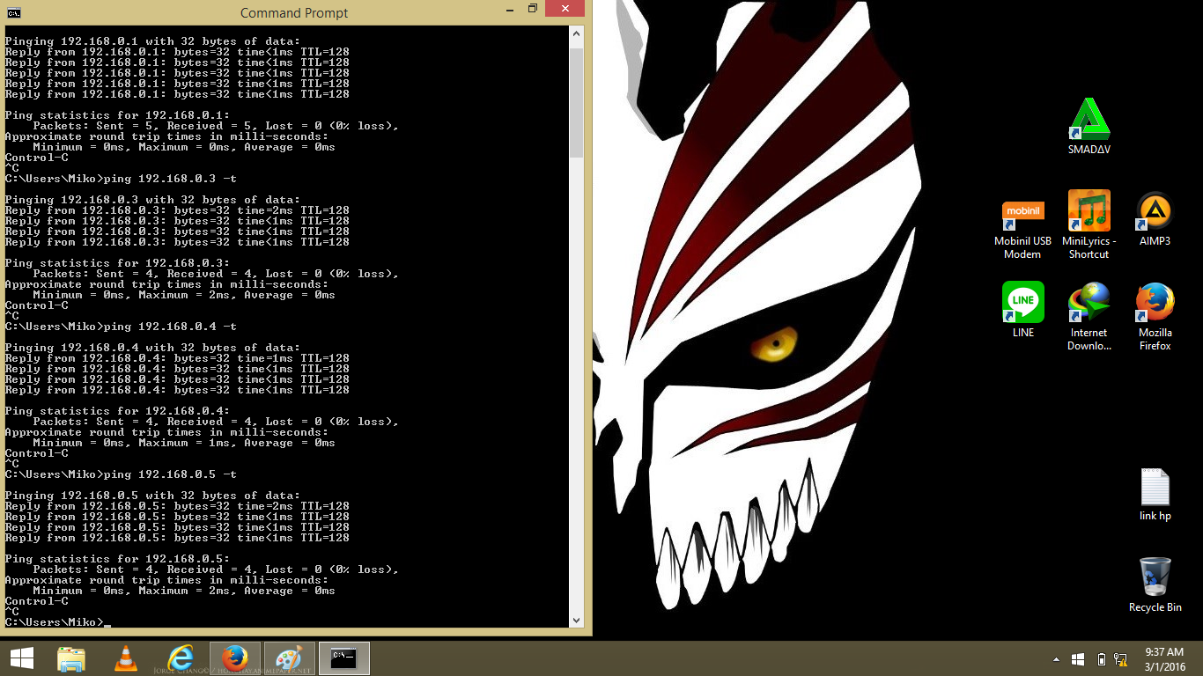Click the Command Prompt title bar text

point(294,13)
